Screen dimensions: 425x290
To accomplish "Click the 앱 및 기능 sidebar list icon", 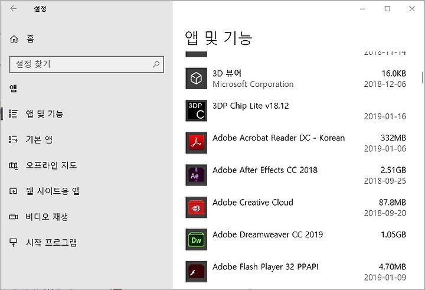I will [x=13, y=113].
